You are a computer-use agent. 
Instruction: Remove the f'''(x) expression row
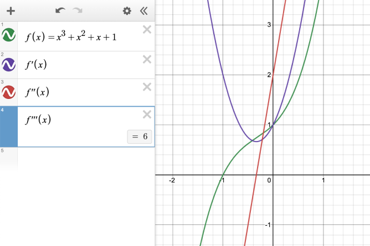[147, 114]
